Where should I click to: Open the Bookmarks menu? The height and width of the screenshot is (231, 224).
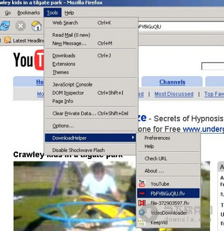click(x=28, y=13)
